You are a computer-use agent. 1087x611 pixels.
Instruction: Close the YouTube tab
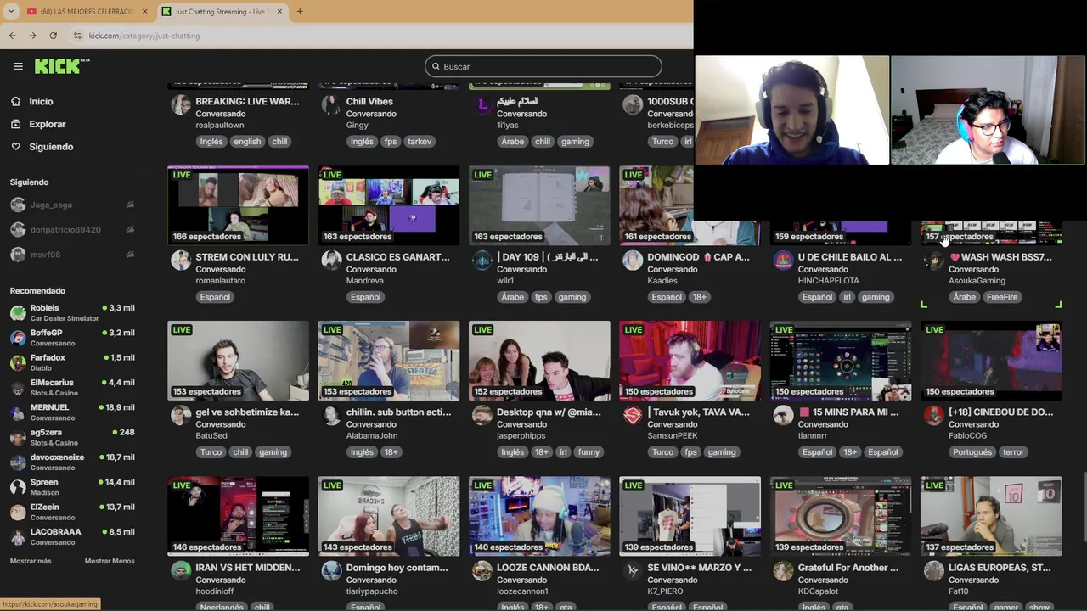pyautogui.click(x=144, y=12)
